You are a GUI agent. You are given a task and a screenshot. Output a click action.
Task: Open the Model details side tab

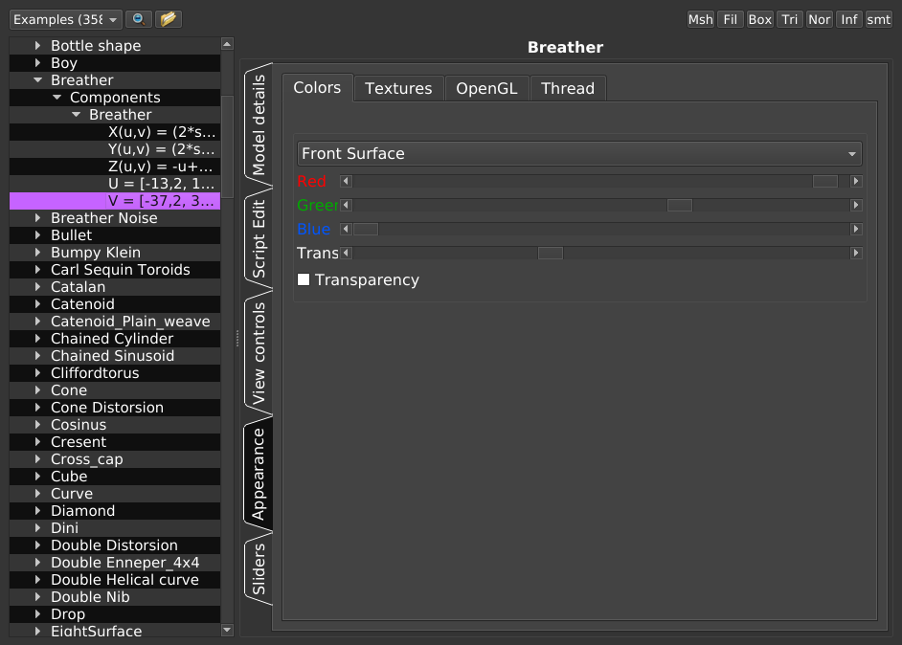259,124
